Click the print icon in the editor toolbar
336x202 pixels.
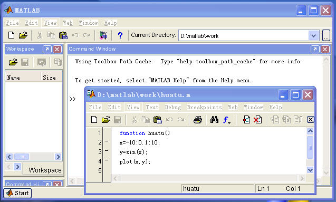pos(198,120)
